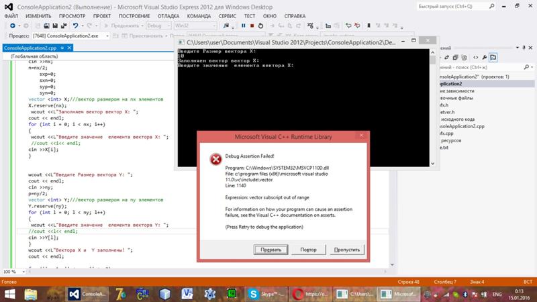Click the Comment out lines icon

[348, 26]
